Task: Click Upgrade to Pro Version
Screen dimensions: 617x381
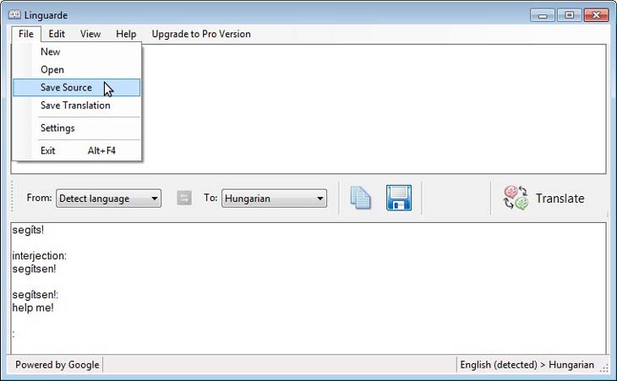Action: (x=201, y=34)
